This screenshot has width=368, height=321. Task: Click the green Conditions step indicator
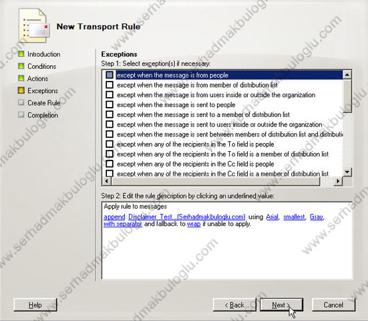pos(21,66)
